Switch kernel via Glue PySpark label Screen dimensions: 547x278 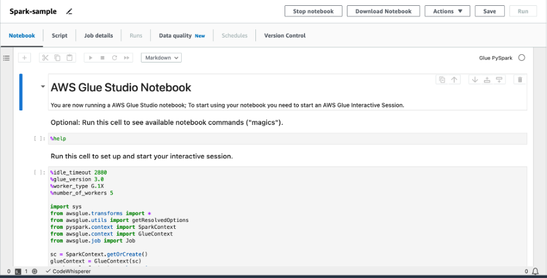pos(496,58)
